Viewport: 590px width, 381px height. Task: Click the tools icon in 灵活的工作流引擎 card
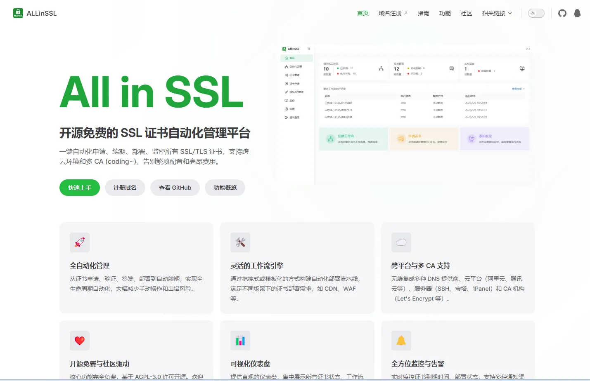coord(240,242)
